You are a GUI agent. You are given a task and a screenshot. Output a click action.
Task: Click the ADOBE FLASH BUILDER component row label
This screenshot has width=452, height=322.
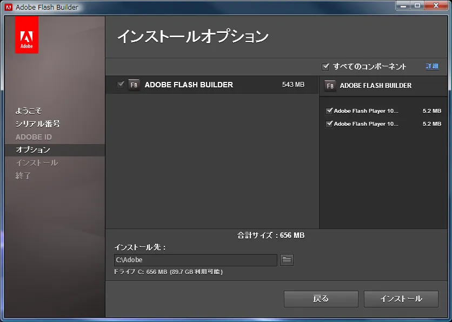(189, 85)
